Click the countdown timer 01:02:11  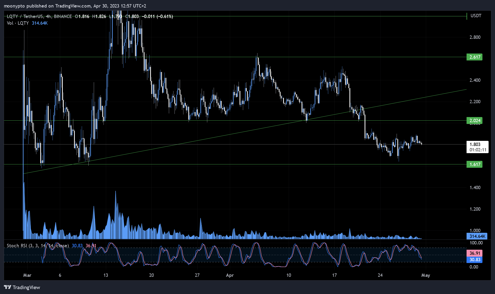point(478,150)
